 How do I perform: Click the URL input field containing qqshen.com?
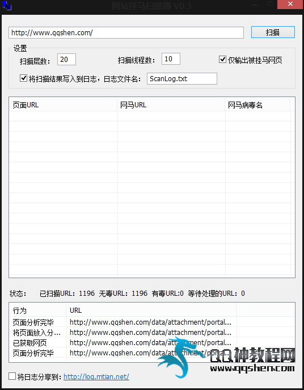tap(126, 32)
